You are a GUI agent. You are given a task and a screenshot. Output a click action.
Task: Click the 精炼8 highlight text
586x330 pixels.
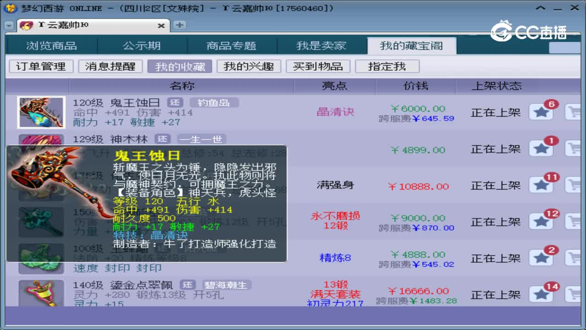(x=335, y=258)
